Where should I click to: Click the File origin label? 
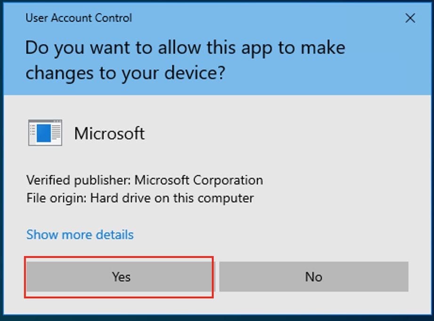[56, 198]
